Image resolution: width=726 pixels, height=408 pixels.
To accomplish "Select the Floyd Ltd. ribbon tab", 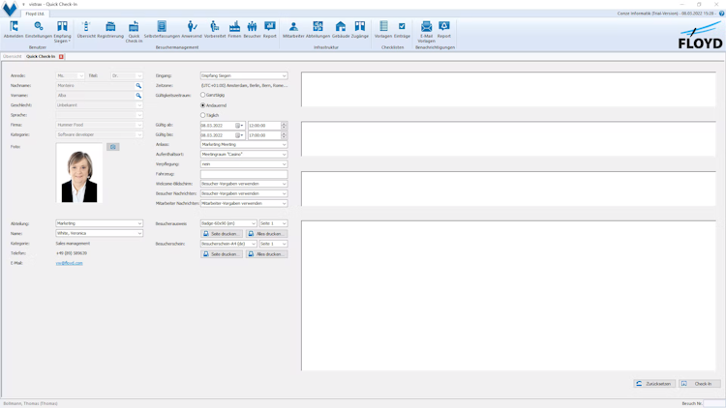I will click(35, 14).
